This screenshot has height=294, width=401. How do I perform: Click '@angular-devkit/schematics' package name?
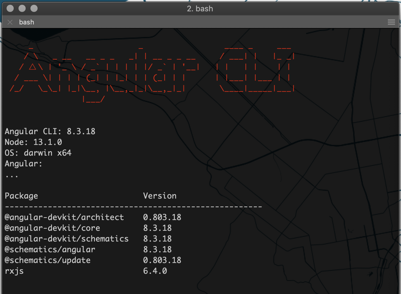click(x=67, y=239)
